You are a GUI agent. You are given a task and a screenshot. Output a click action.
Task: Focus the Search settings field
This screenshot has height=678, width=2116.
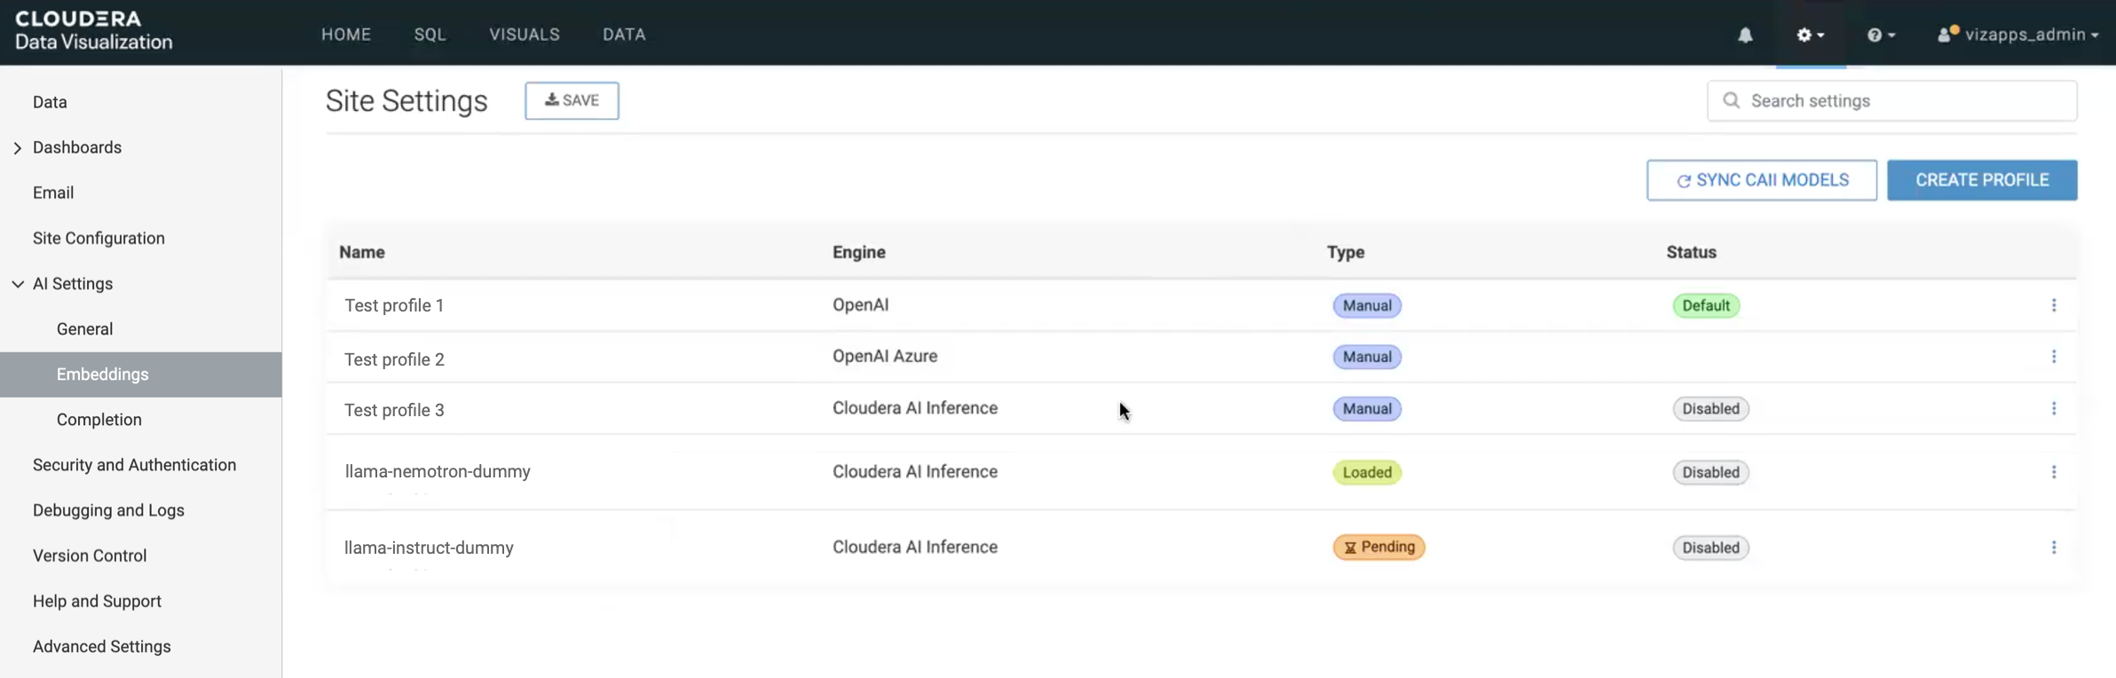click(1899, 101)
